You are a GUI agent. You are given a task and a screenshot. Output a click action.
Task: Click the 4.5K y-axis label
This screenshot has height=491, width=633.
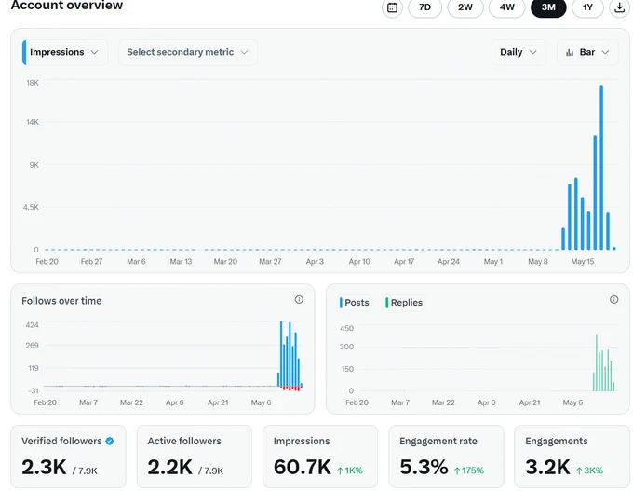coord(31,207)
